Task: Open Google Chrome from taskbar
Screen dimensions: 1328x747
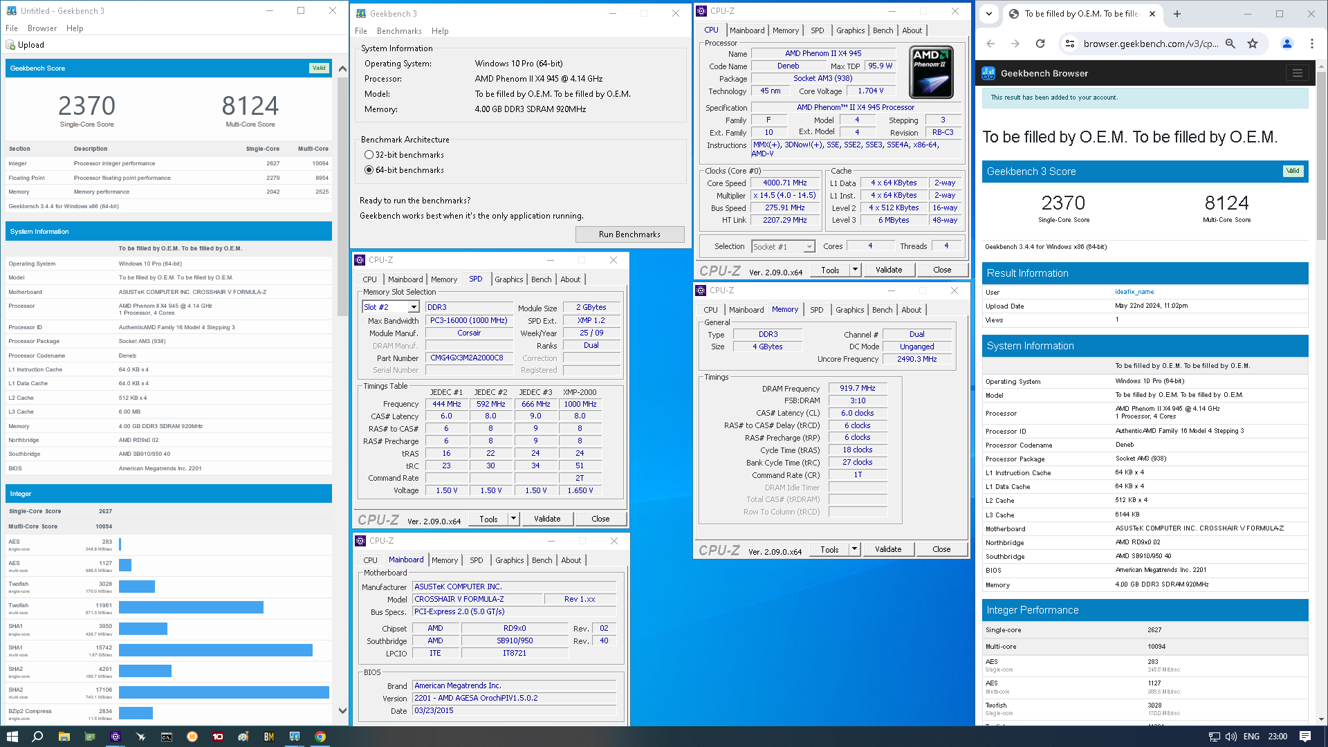Action: (x=320, y=737)
